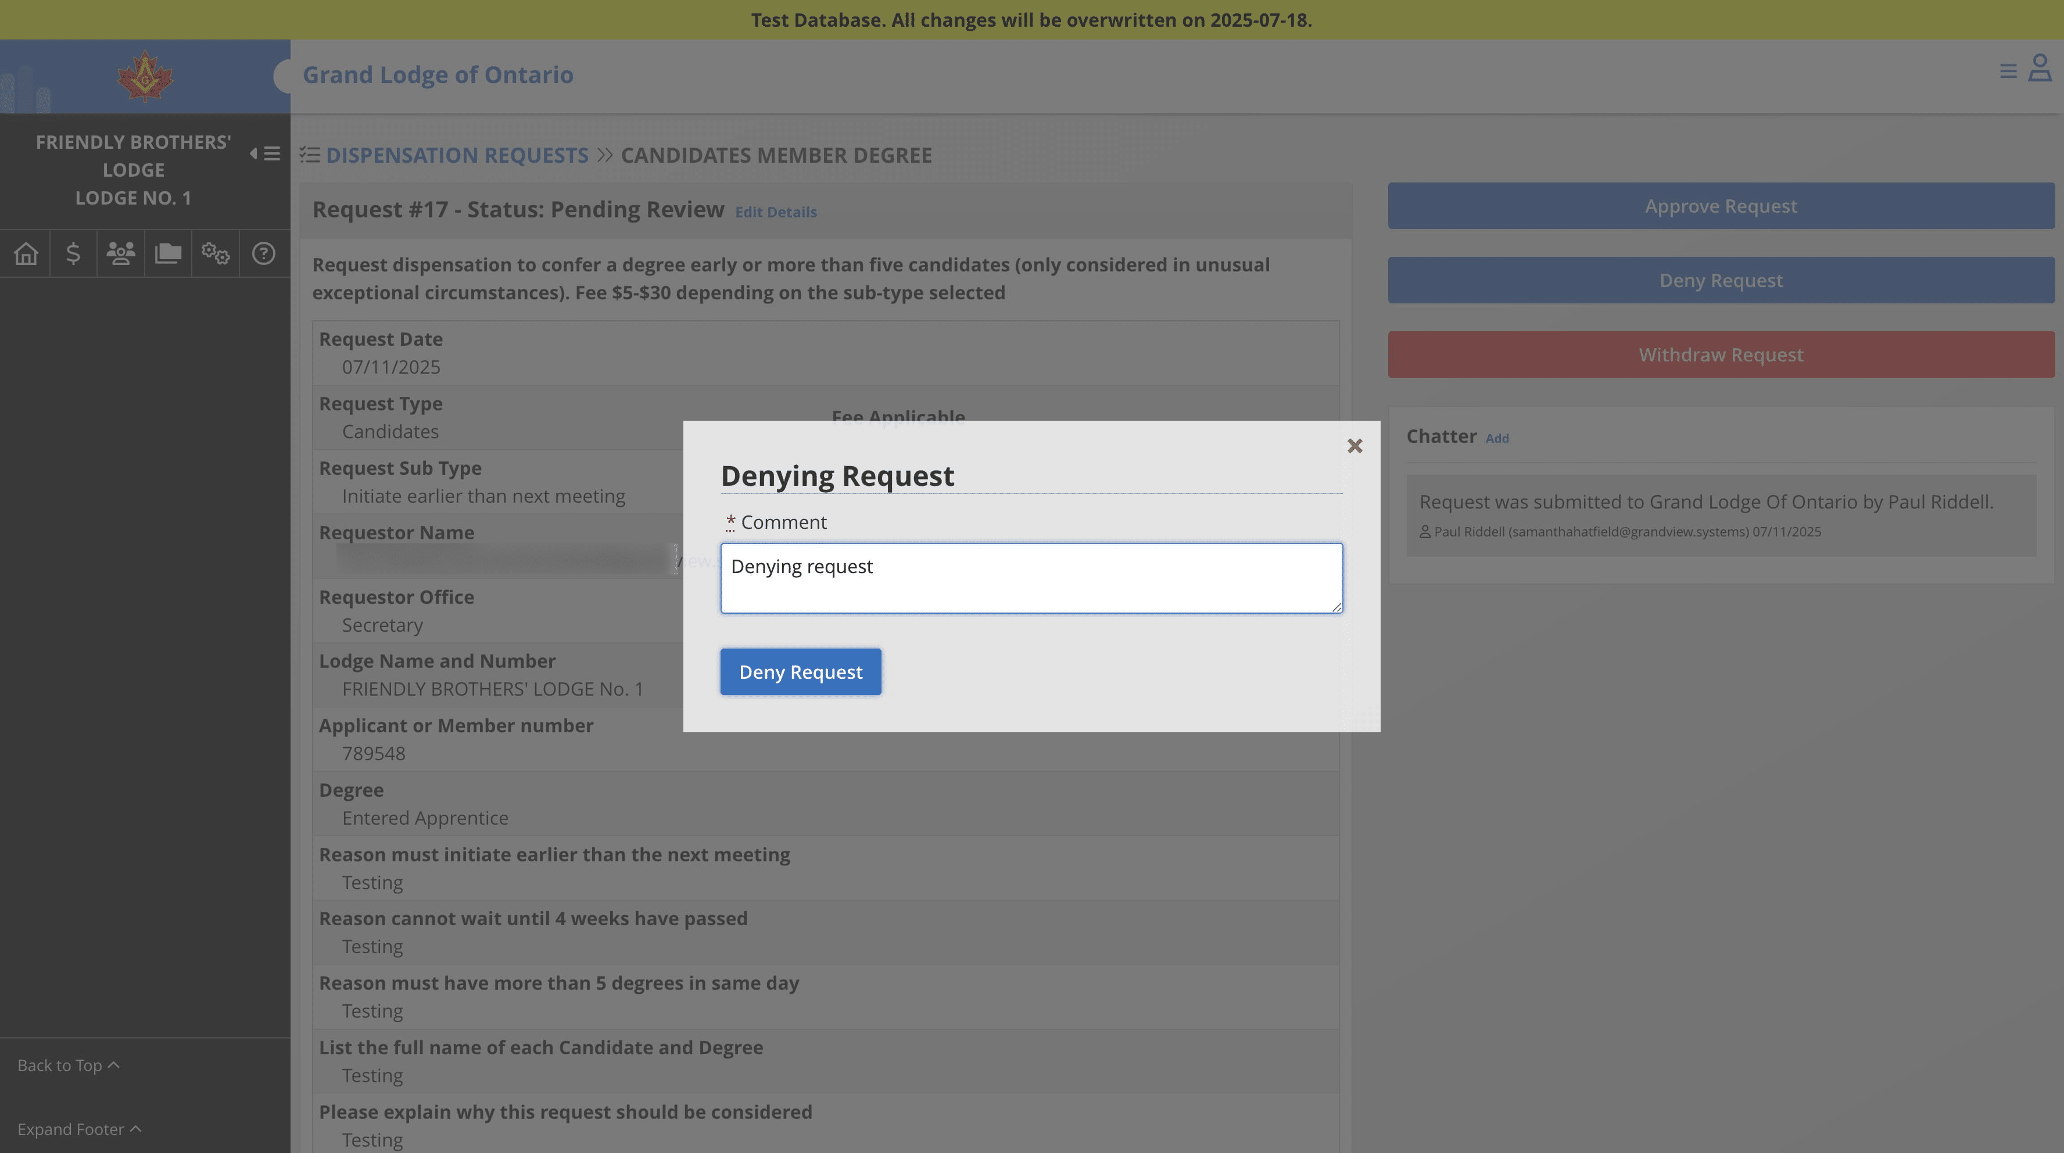
Task: Click the Comment text area
Action: pyautogui.click(x=1031, y=578)
